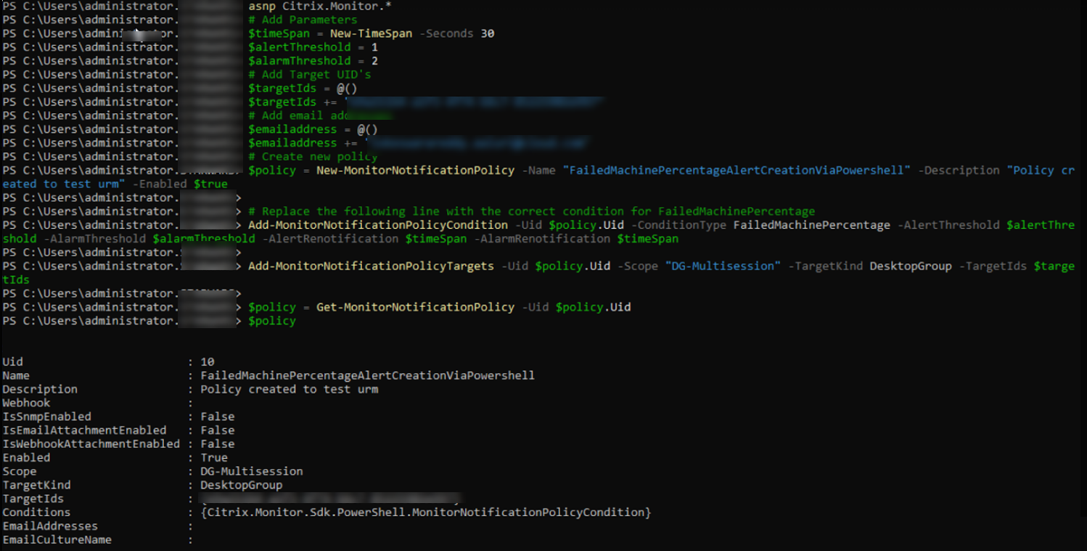
Task: Click the Uid output value 10
Action: coord(208,362)
